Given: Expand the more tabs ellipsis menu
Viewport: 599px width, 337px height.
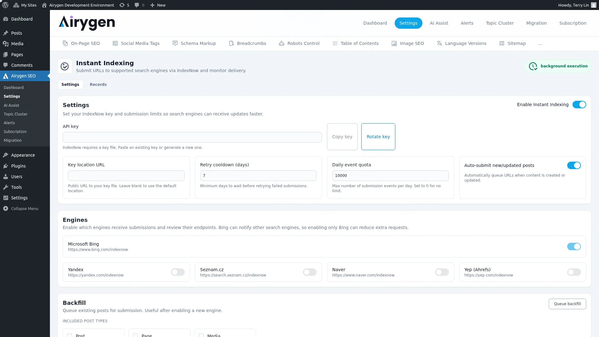Looking at the screenshot, I should [x=540, y=44].
